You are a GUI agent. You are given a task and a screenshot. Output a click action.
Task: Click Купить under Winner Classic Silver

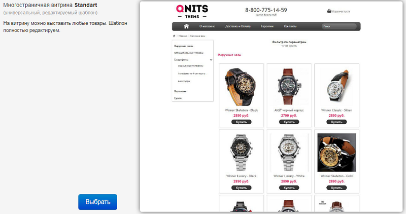pos(336,122)
